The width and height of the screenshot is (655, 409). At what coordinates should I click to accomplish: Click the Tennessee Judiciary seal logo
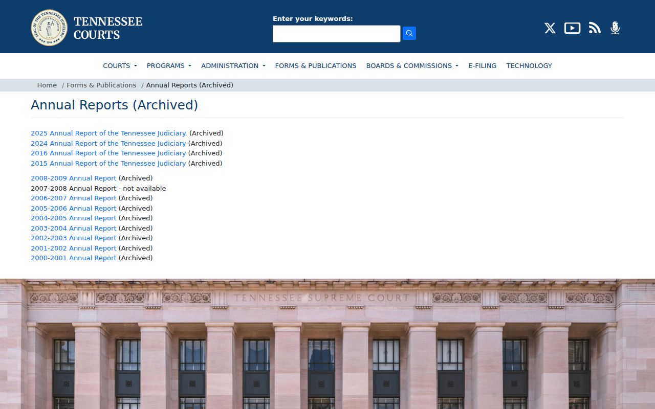[x=49, y=28]
